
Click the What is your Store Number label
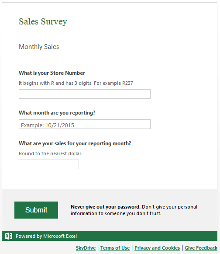point(52,73)
